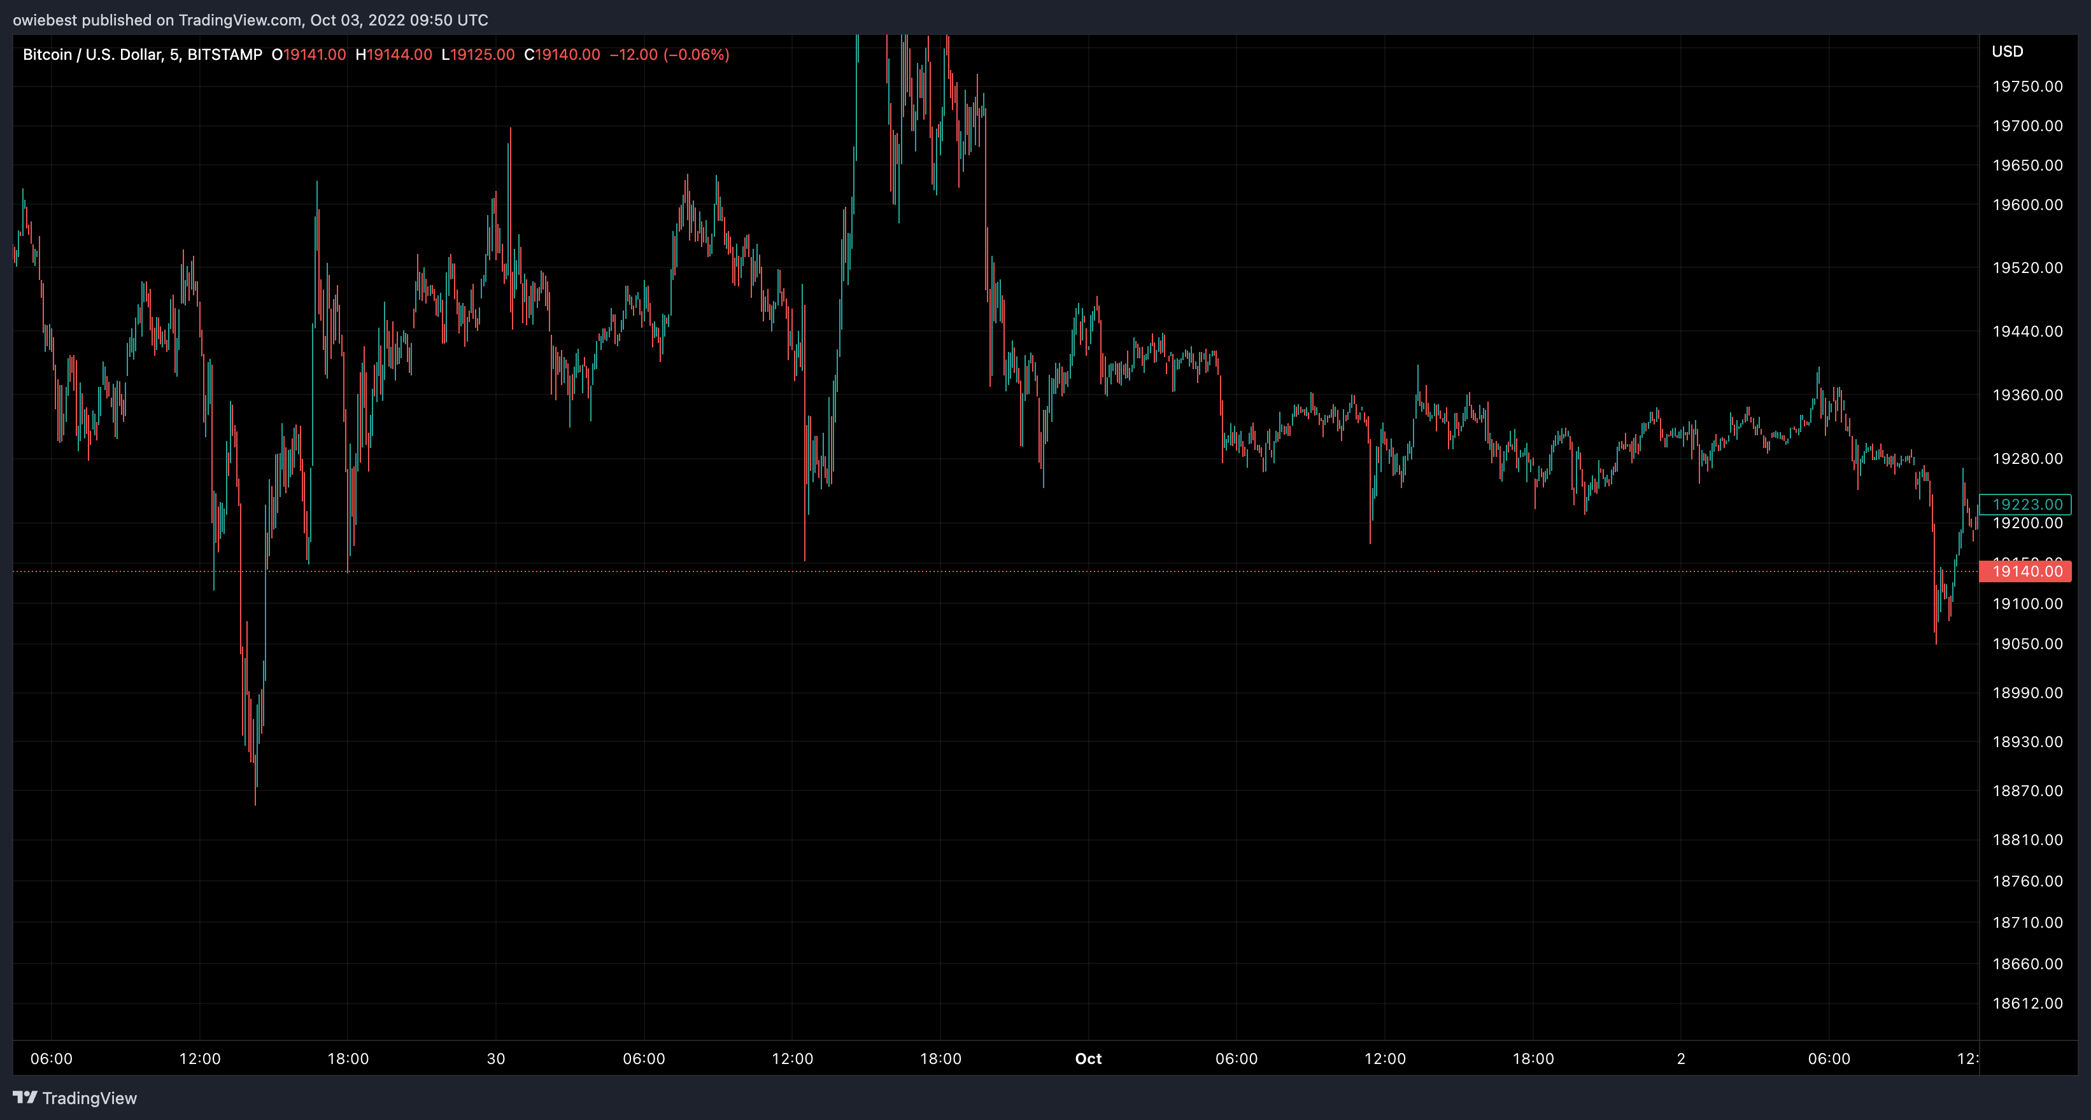This screenshot has width=2091, height=1120.
Task: Open TradingView.com from the header attribution
Action: [x=239, y=20]
